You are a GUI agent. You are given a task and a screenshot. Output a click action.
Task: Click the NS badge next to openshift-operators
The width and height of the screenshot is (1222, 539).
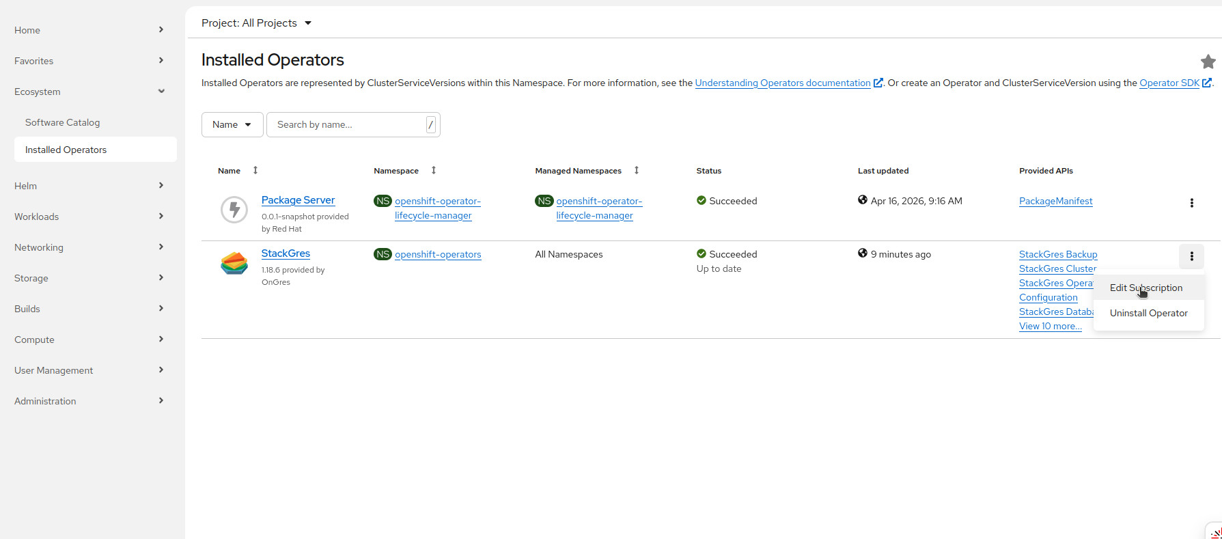(383, 254)
